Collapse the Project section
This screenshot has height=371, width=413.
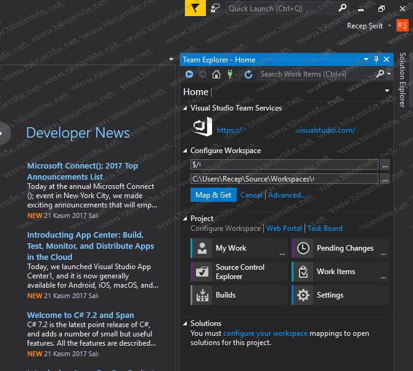pyautogui.click(x=185, y=219)
